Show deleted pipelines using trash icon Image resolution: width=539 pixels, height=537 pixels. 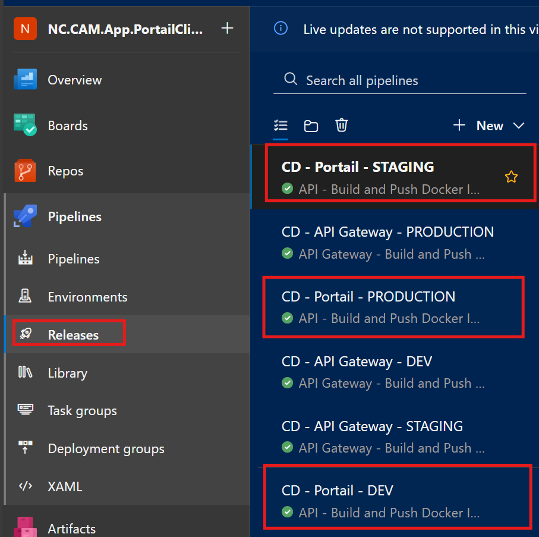[341, 125]
